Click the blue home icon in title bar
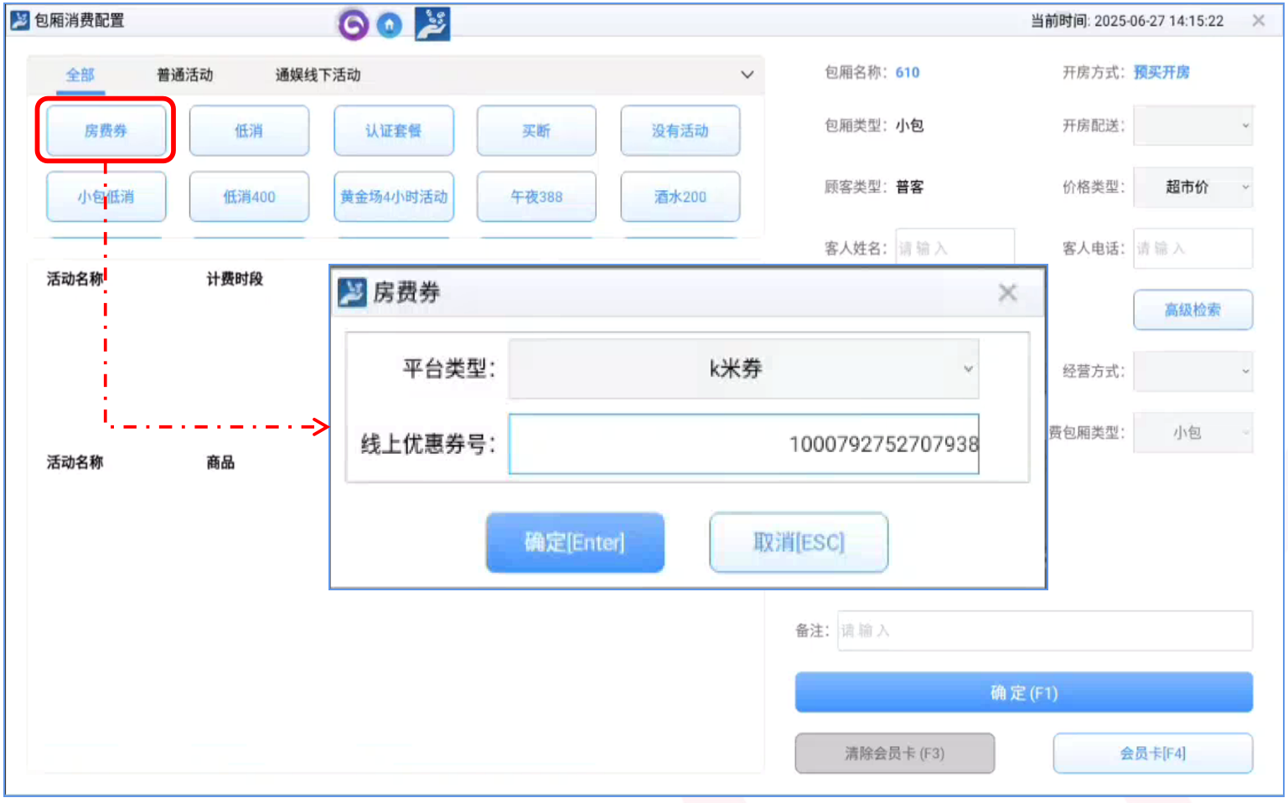 [389, 25]
